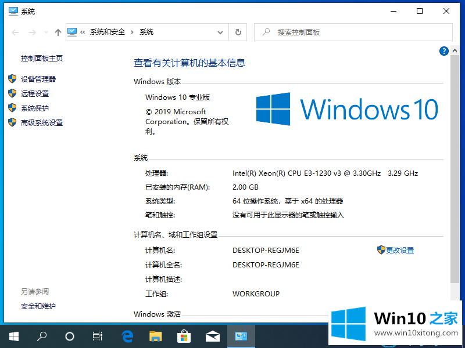465x348 pixels.
Task: Click the System window title-bar icon
Action: [13, 11]
